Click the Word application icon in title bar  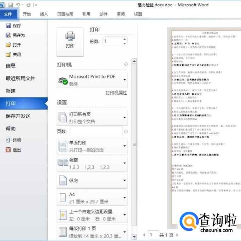pos(2,5)
